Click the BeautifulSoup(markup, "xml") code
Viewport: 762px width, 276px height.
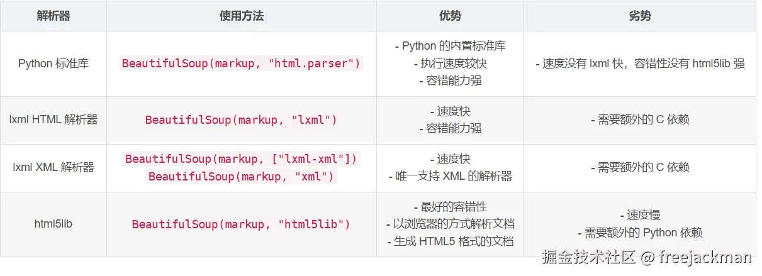click(242, 176)
